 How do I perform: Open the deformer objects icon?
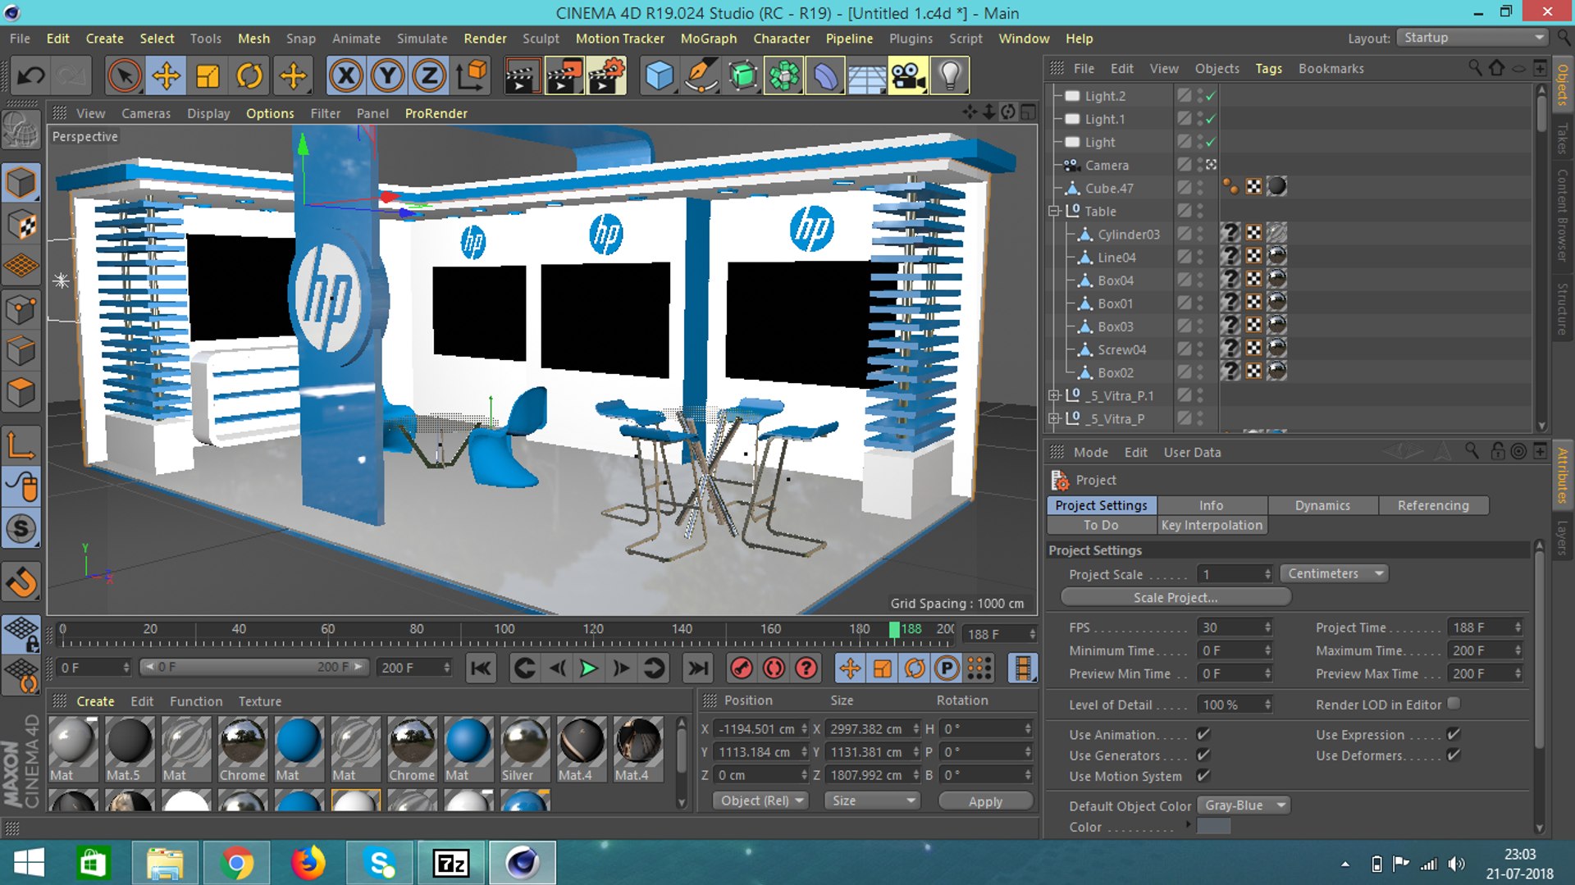825,76
